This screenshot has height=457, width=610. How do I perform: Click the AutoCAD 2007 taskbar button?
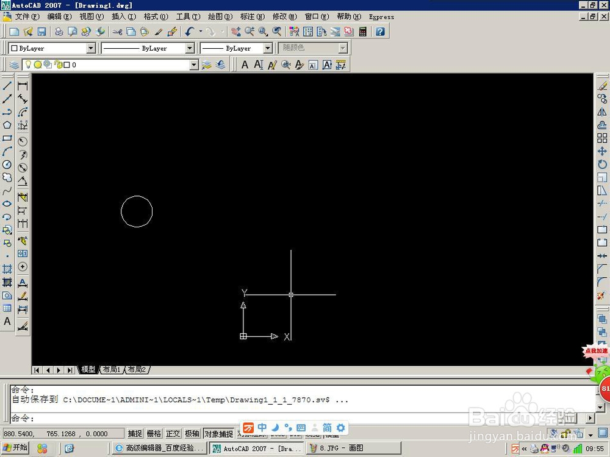(x=257, y=448)
